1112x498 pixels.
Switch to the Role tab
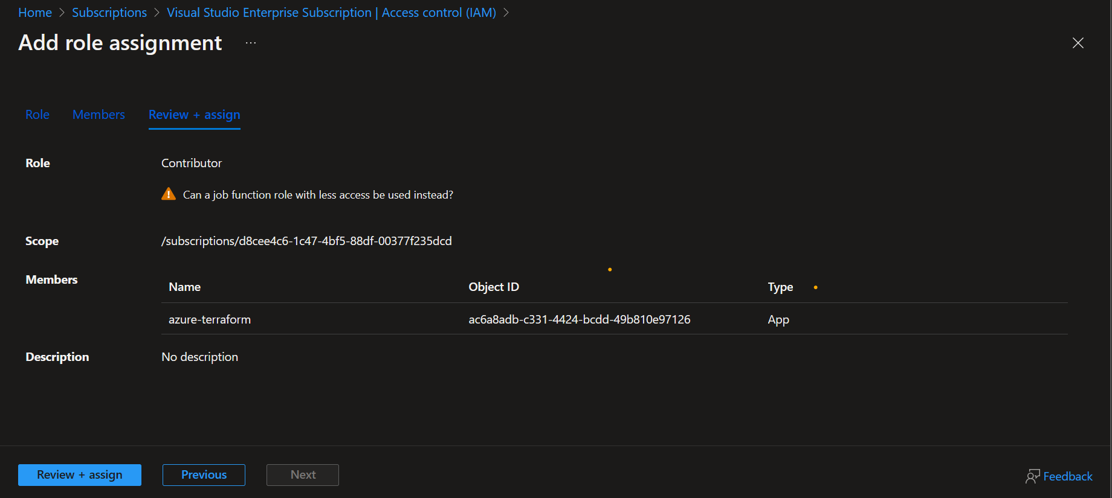click(x=37, y=115)
